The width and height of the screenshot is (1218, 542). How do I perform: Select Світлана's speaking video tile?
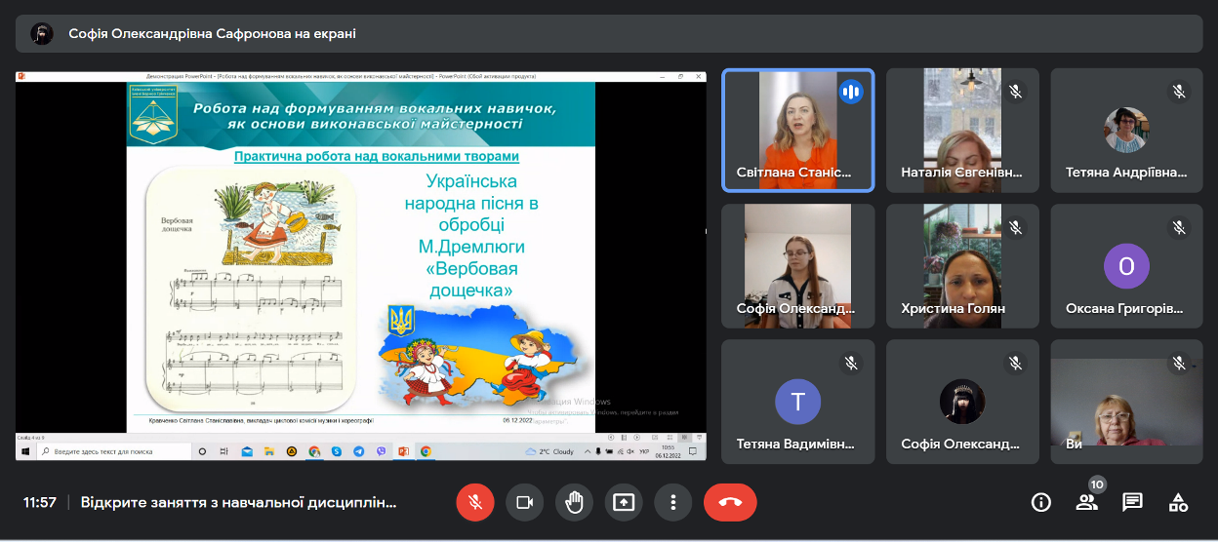(x=797, y=130)
